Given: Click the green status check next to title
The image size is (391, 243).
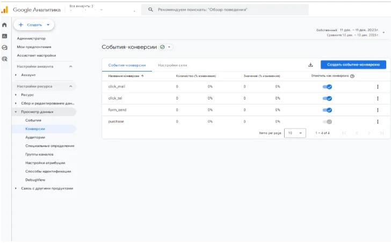Looking at the screenshot, I should (x=162, y=47).
